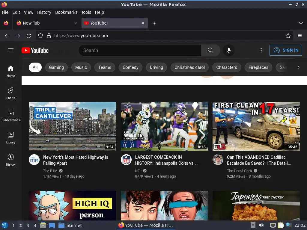Open Firefox View pinned icon
Viewport: 307px width, 230px height.
(x=6, y=23)
